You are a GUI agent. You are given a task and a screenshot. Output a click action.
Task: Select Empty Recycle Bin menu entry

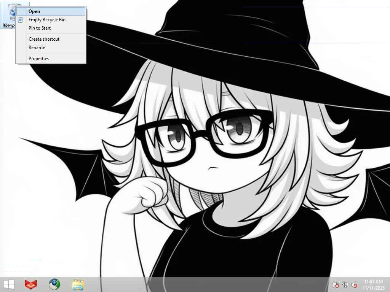click(x=51, y=20)
